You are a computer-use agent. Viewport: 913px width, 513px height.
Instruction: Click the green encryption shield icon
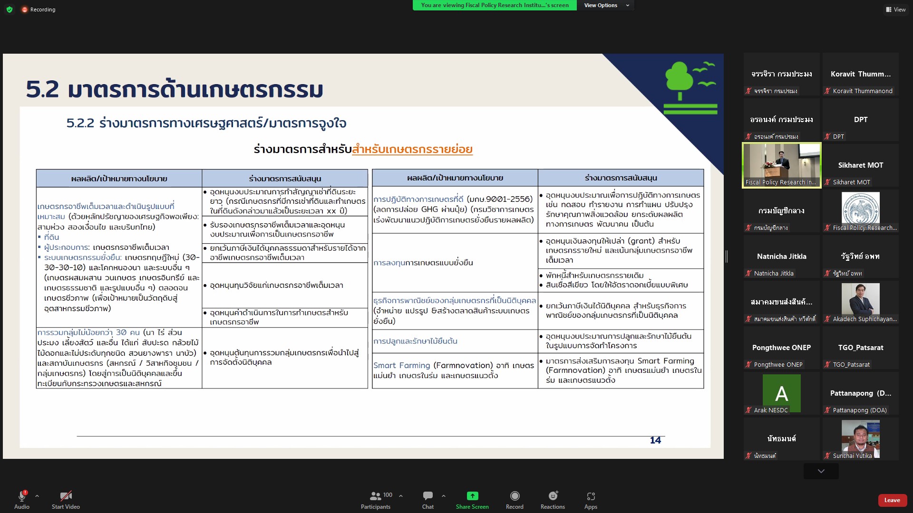click(10, 9)
